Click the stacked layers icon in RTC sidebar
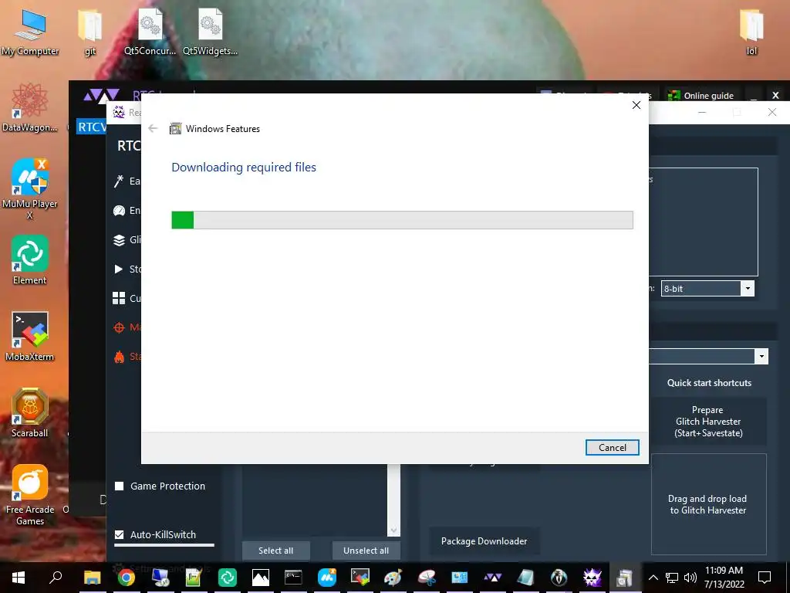 click(x=119, y=240)
